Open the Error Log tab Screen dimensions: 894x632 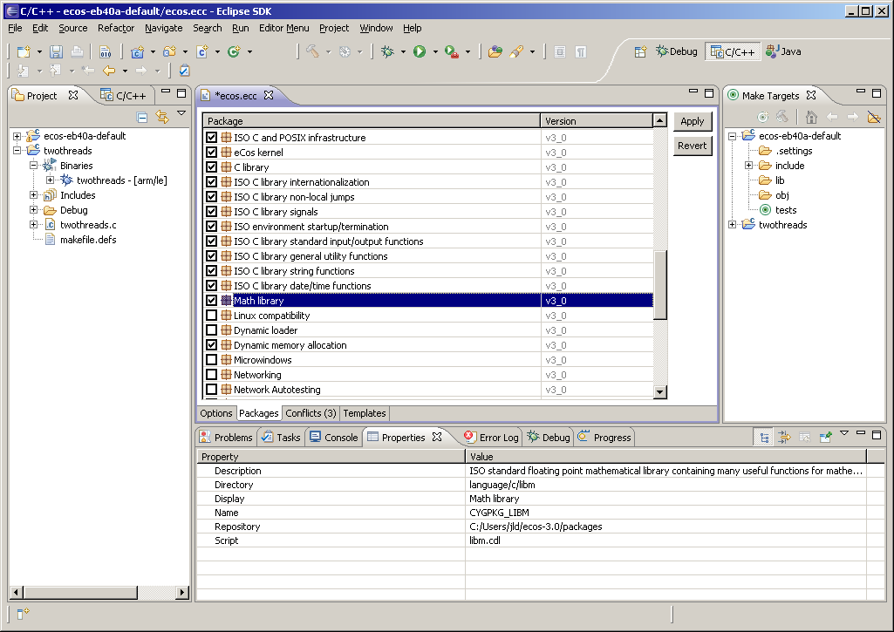click(491, 438)
